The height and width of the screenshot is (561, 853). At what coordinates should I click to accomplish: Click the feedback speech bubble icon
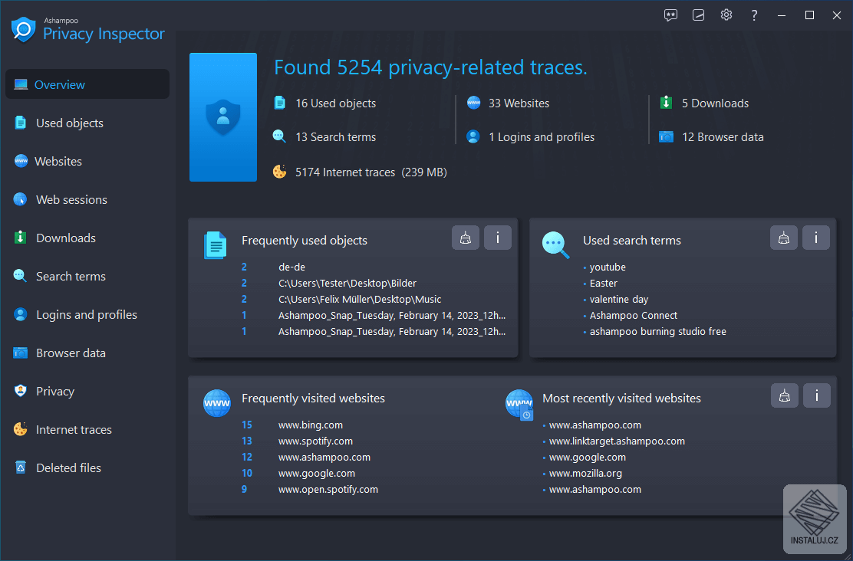coord(670,15)
